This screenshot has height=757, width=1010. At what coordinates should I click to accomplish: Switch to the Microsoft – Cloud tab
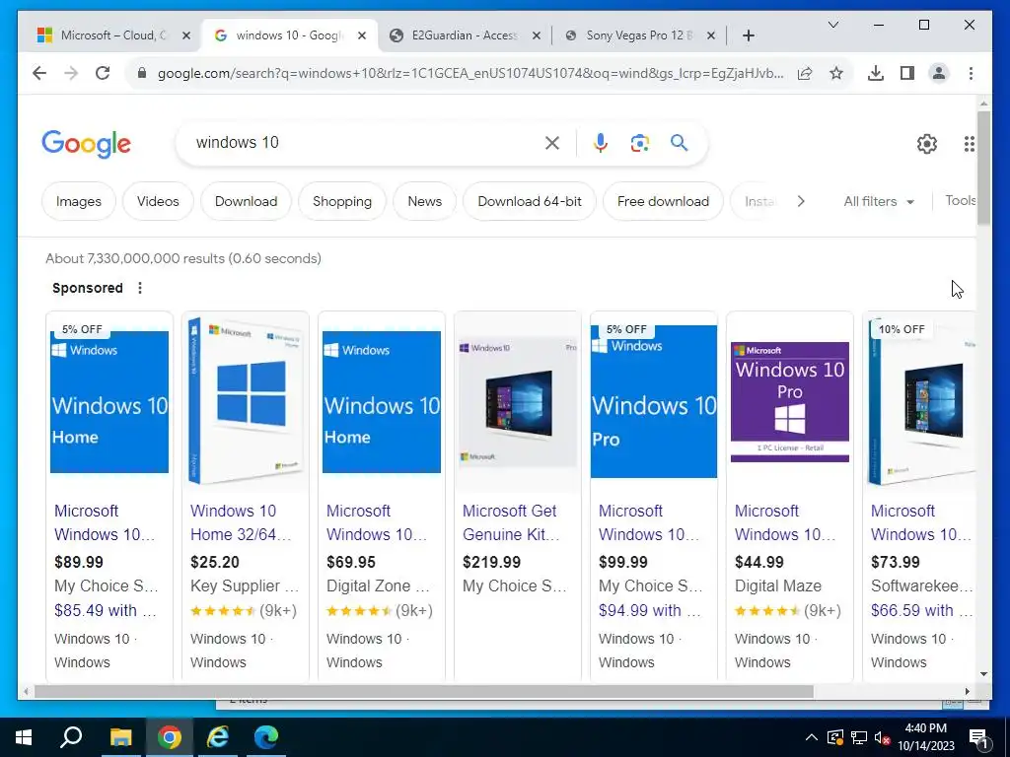(x=112, y=35)
